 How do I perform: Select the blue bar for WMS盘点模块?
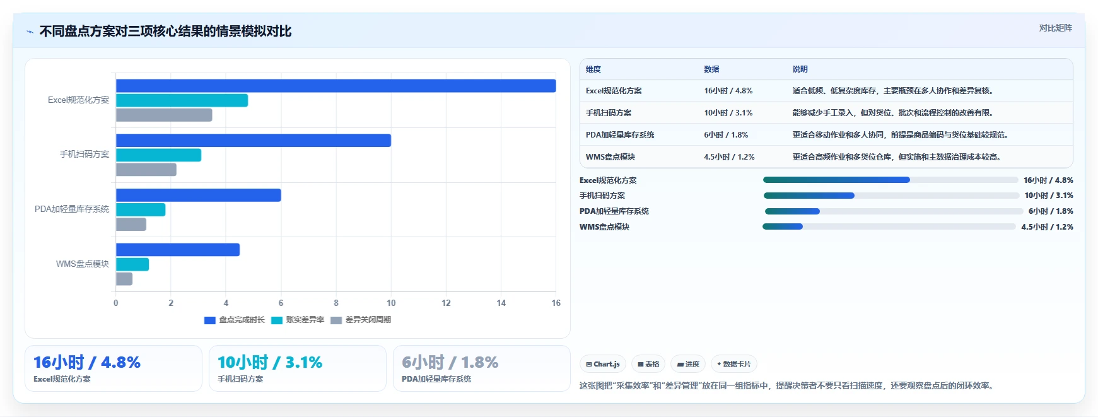(178, 250)
